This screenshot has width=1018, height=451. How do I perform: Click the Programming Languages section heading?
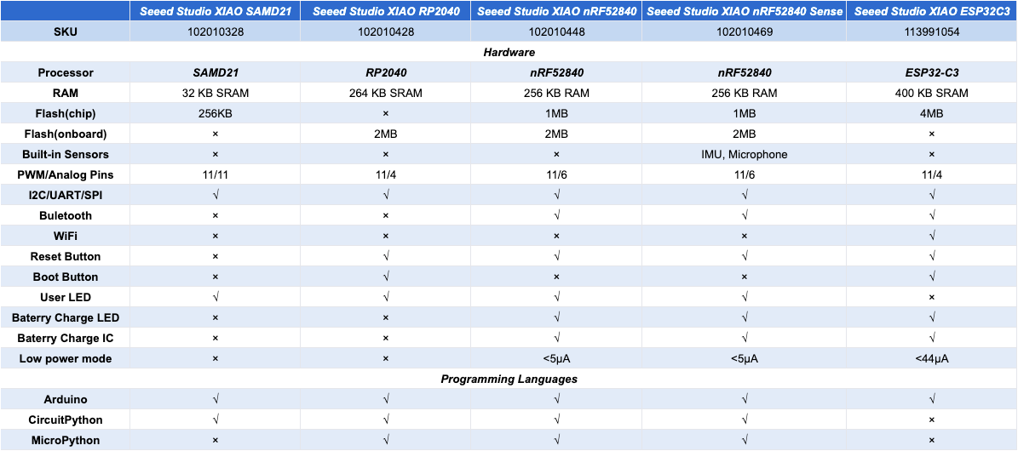pyautogui.click(x=509, y=379)
